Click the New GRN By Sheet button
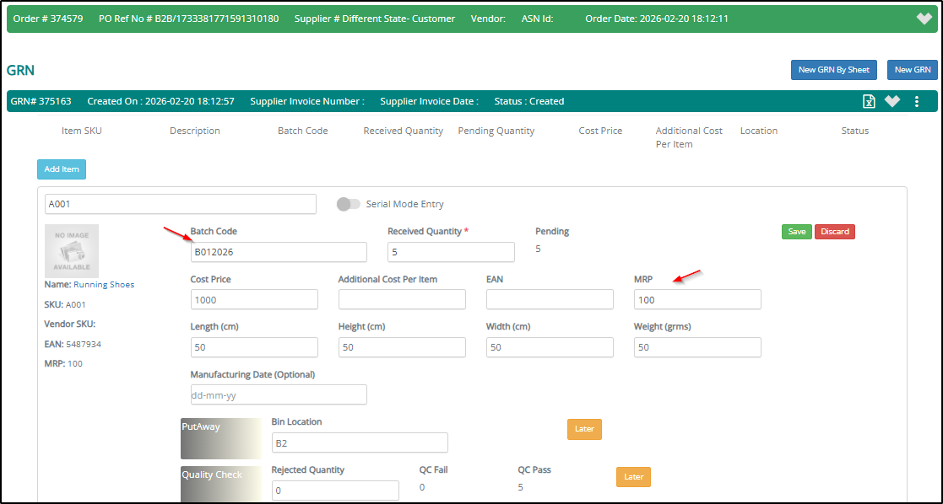Screen dimensions: 943x504 coord(833,70)
